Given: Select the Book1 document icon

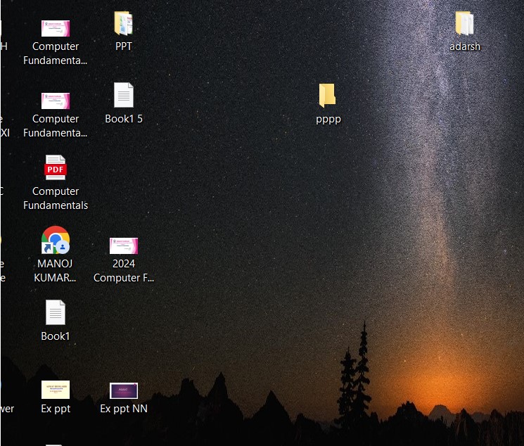Looking at the screenshot, I should click(x=56, y=312).
